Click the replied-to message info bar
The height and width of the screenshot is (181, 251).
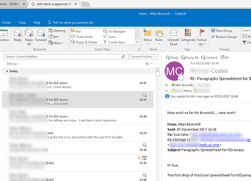tap(202, 96)
